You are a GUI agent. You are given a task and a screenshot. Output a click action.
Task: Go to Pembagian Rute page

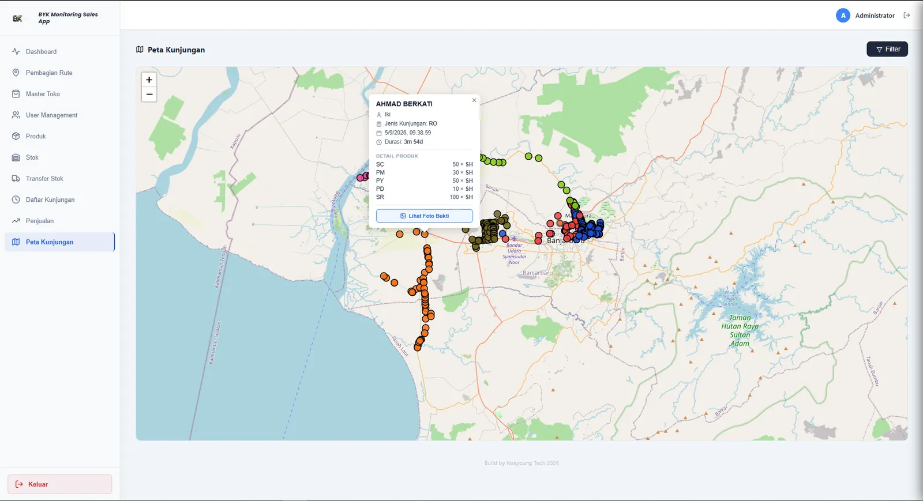point(60,73)
